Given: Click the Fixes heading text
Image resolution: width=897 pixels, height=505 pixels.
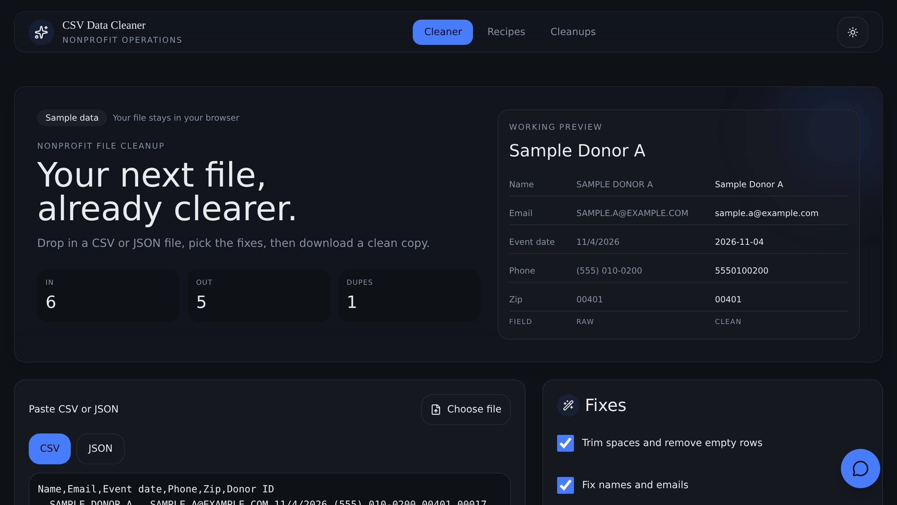Looking at the screenshot, I should [605, 405].
